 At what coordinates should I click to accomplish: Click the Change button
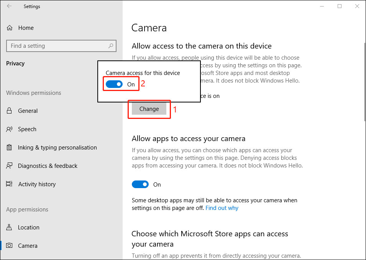click(149, 109)
